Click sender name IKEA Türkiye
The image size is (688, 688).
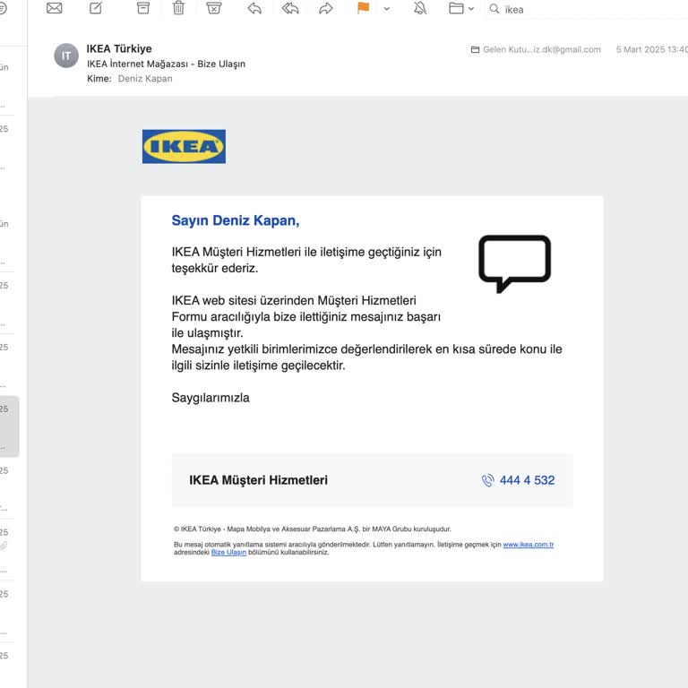[x=119, y=48]
